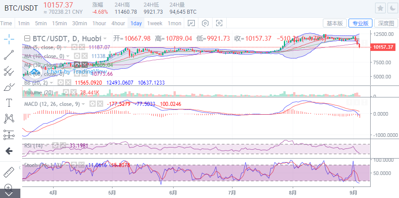Click the fullscreen capture icon in top toolbar

pyautogui.click(x=219, y=23)
